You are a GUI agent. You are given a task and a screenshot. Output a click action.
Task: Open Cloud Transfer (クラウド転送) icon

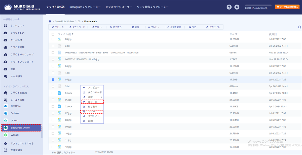5,33
